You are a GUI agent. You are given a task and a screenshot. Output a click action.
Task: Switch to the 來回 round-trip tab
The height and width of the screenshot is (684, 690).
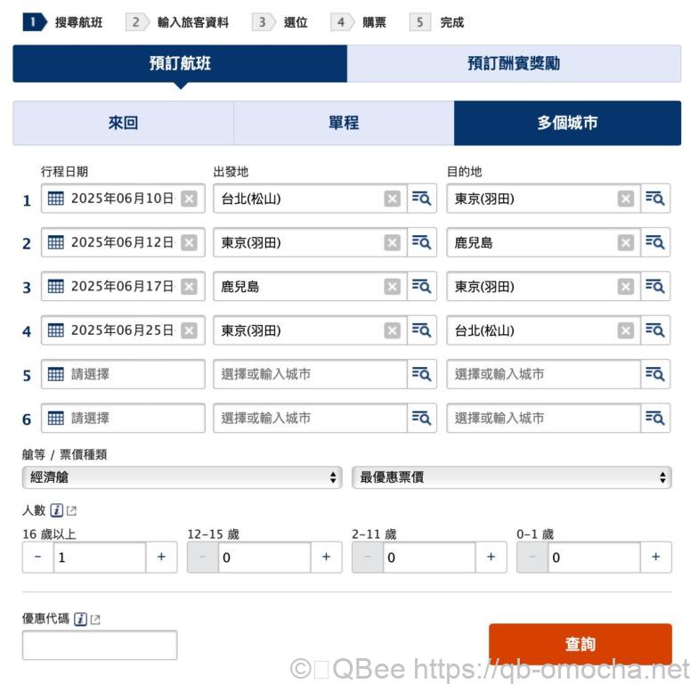(123, 123)
